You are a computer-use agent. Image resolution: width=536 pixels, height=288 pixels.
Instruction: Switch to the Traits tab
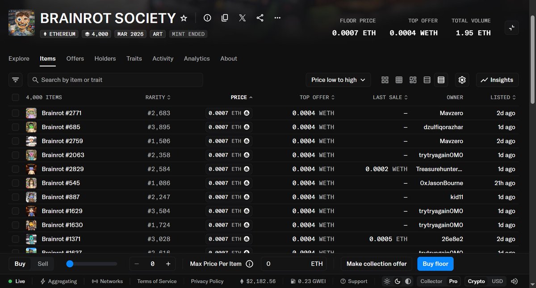(134, 58)
